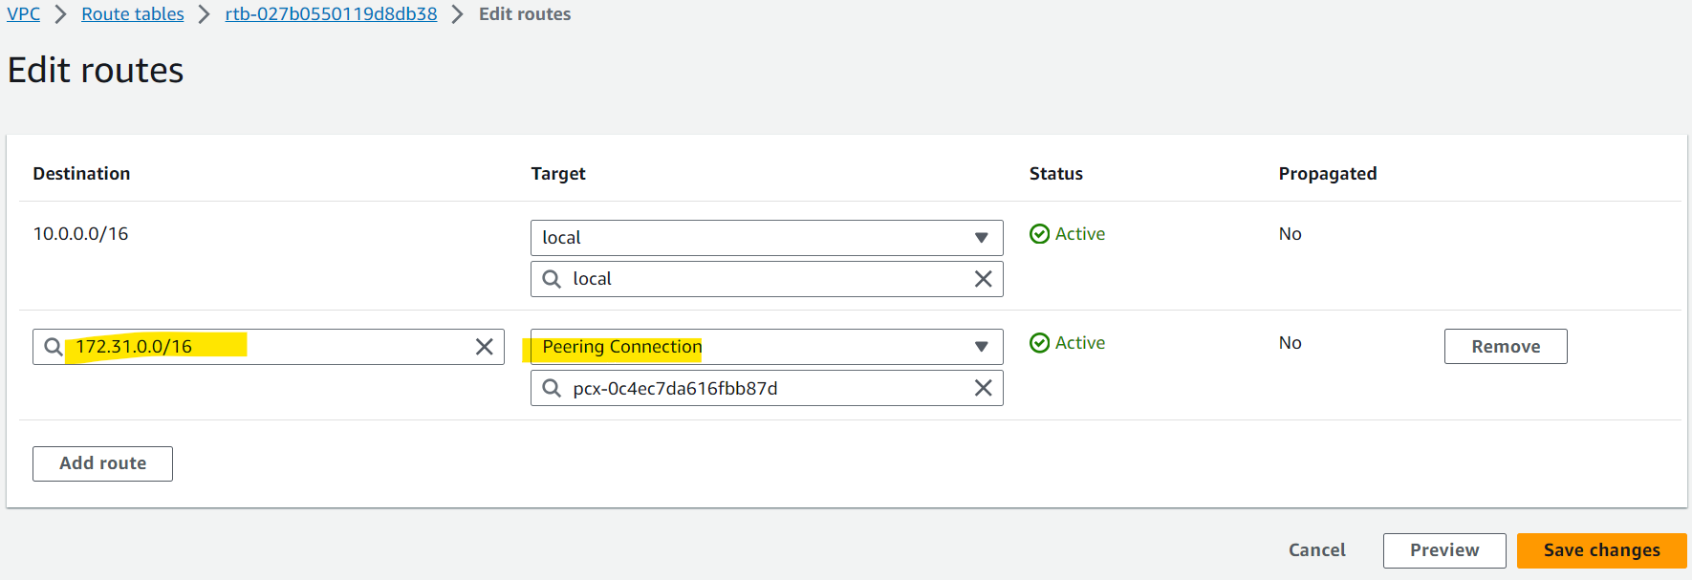1692x580 pixels.
Task: Click Active status icon for 10.0.0.0/16
Action: [1040, 234]
